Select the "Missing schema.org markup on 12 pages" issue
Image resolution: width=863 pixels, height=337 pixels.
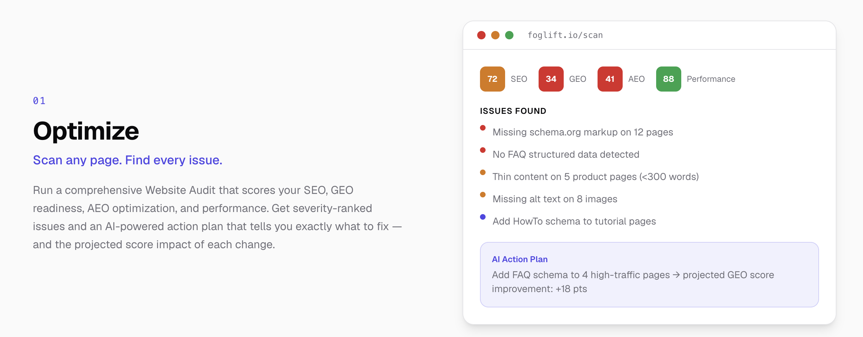[x=583, y=132]
